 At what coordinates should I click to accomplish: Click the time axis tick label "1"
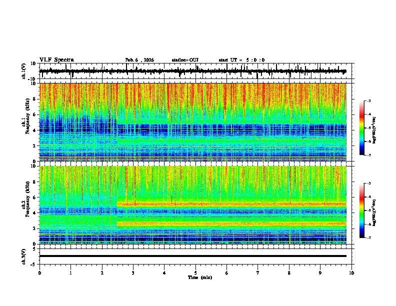coord(70,273)
